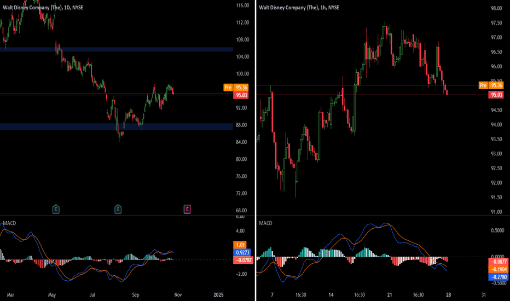The width and height of the screenshot is (510, 301).
Task: Click the '91.00' price label on hourly scale
Action: tap(496, 212)
